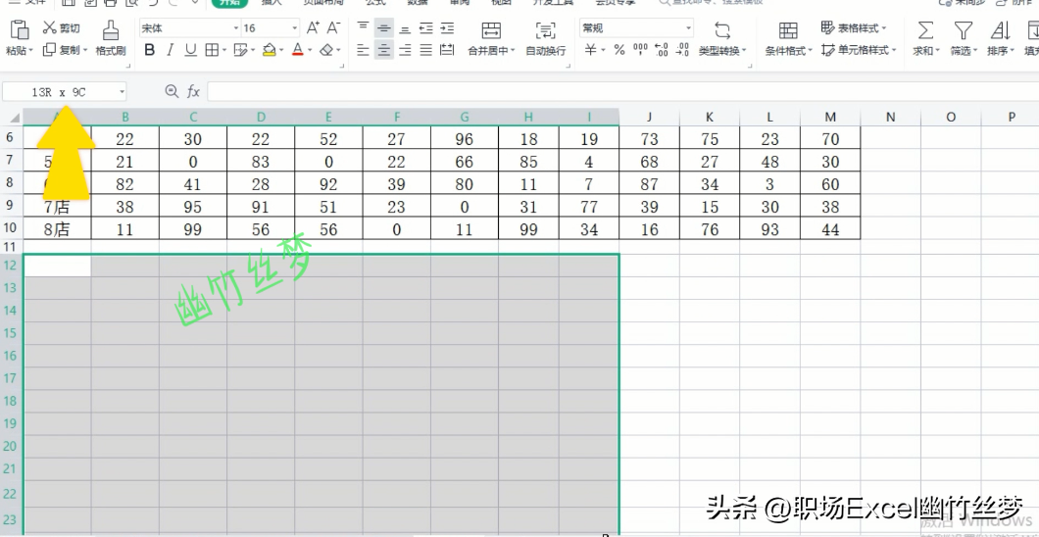Click in the formula bar input
The image size is (1039, 537).
point(622,92)
